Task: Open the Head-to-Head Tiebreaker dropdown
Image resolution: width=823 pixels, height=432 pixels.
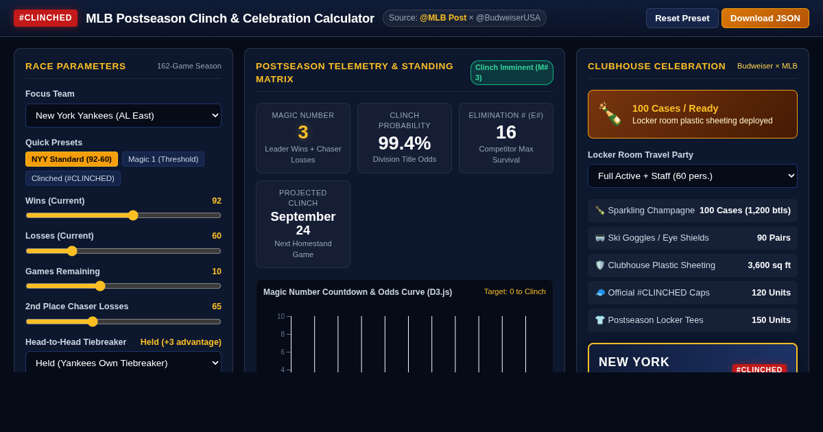Action: click(x=123, y=363)
